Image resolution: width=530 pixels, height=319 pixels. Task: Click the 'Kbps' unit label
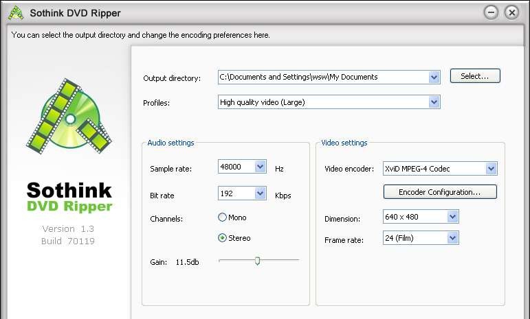pyautogui.click(x=283, y=196)
